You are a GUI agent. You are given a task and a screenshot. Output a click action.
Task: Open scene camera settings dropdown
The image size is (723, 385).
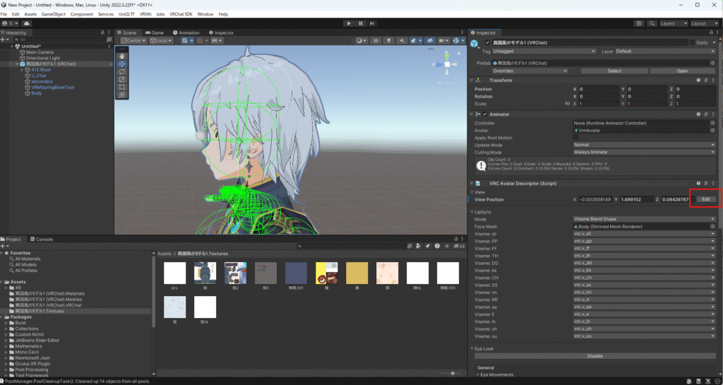click(443, 40)
